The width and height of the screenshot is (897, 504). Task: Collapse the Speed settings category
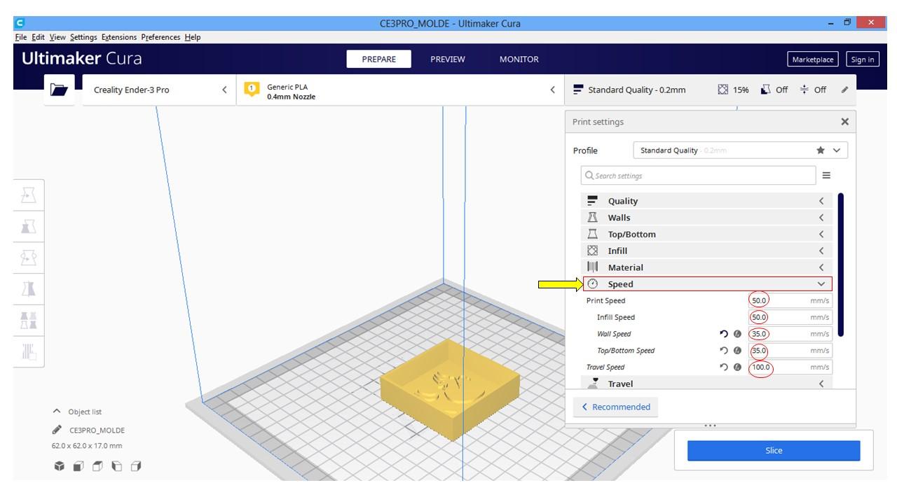[706, 284]
